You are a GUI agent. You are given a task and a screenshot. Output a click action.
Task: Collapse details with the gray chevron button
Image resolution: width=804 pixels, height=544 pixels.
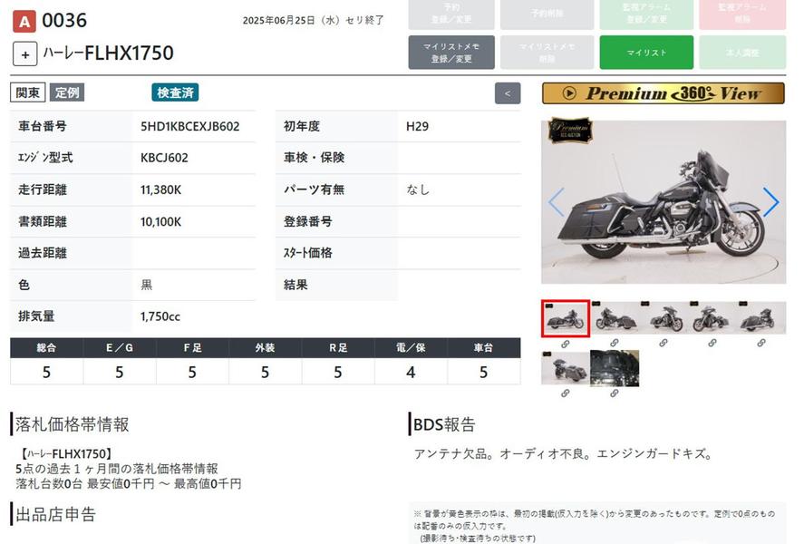tap(508, 92)
